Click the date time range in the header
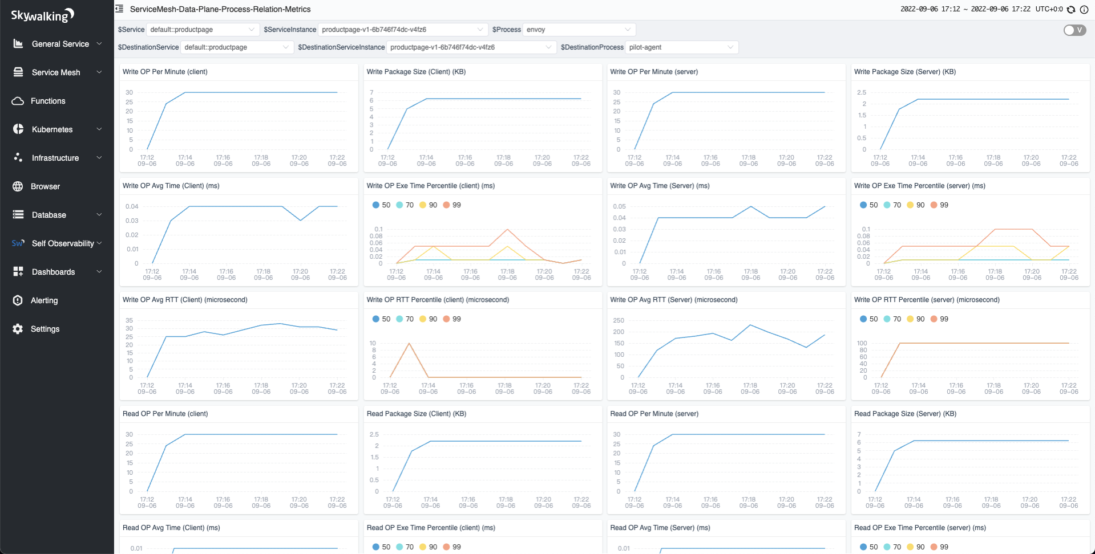The height and width of the screenshot is (554, 1095). [965, 9]
